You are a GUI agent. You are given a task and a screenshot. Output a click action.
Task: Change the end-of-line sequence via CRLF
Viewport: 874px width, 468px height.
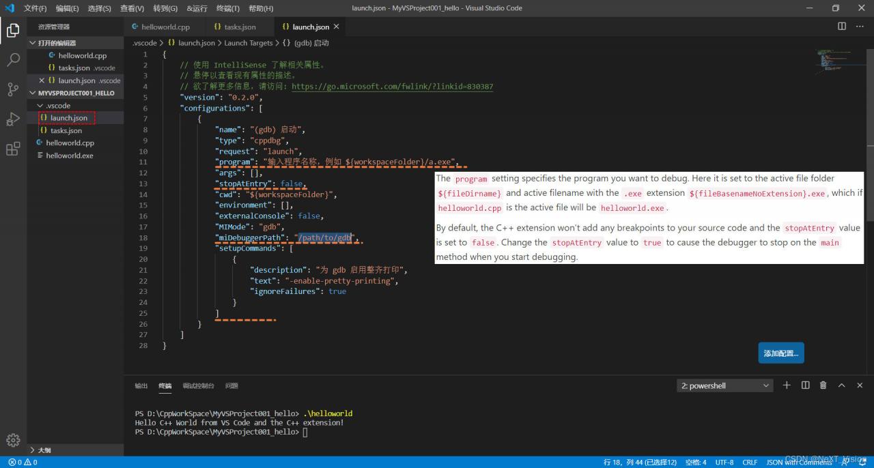click(750, 463)
